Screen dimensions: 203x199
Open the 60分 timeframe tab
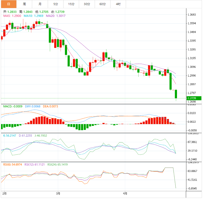point(102,4)
